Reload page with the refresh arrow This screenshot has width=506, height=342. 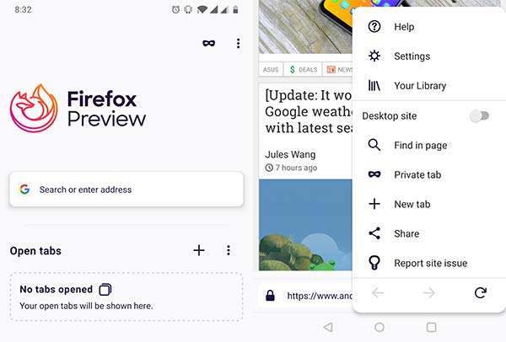click(480, 292)
